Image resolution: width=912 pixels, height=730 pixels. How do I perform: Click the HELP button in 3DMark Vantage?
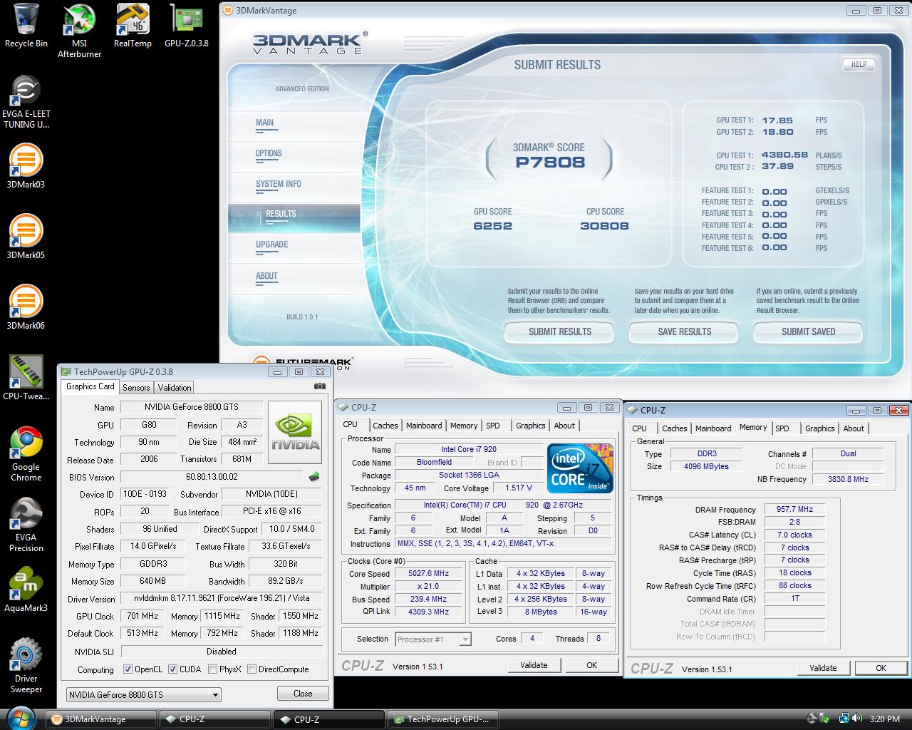(859, 64)
